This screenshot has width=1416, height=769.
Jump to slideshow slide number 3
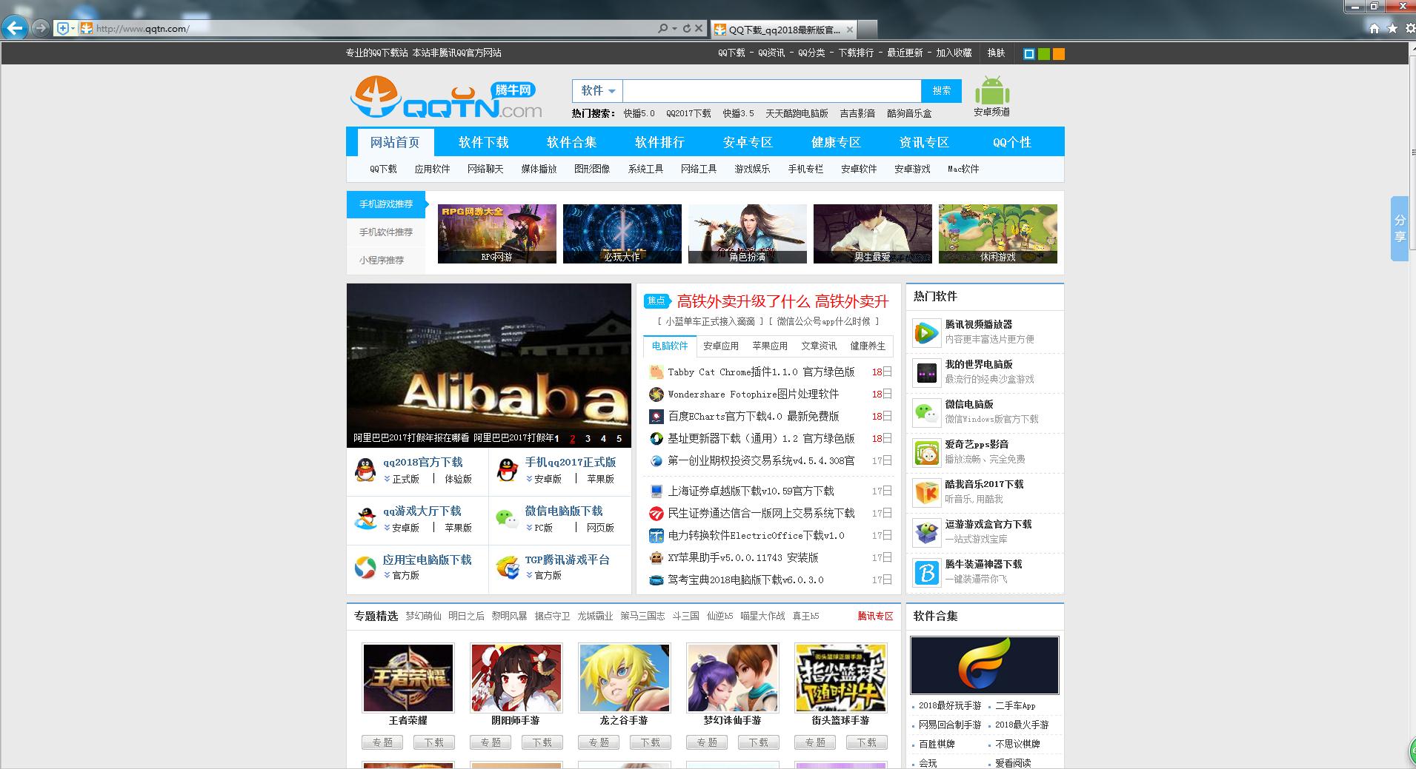click(588, 439)
